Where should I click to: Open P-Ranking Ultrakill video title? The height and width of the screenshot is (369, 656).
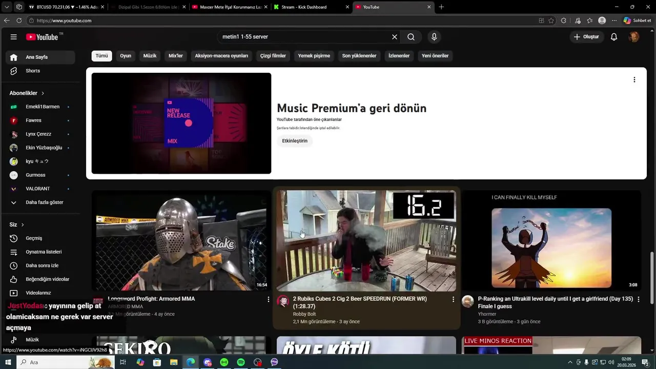[556, 302]
